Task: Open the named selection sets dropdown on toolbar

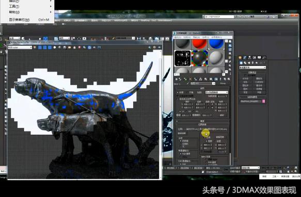Action: coord(125,38)
